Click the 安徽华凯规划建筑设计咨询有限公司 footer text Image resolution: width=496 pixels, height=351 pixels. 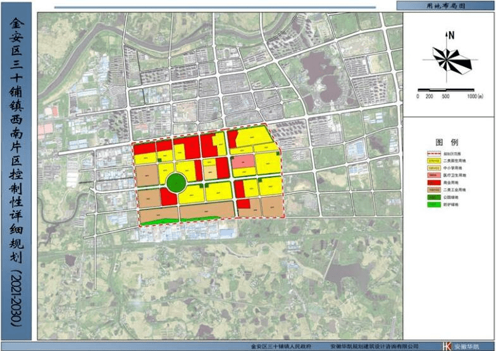(375, 346)
